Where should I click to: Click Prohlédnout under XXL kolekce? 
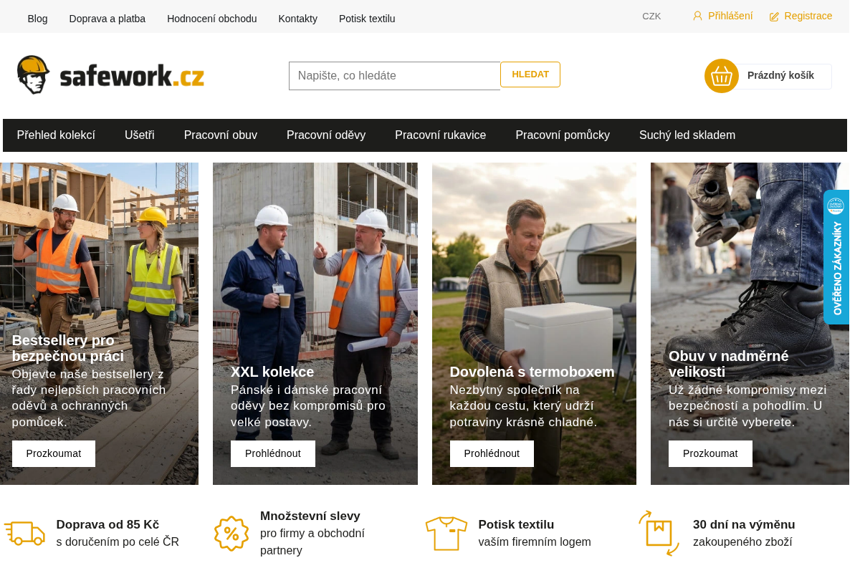(x=273, y=453)
